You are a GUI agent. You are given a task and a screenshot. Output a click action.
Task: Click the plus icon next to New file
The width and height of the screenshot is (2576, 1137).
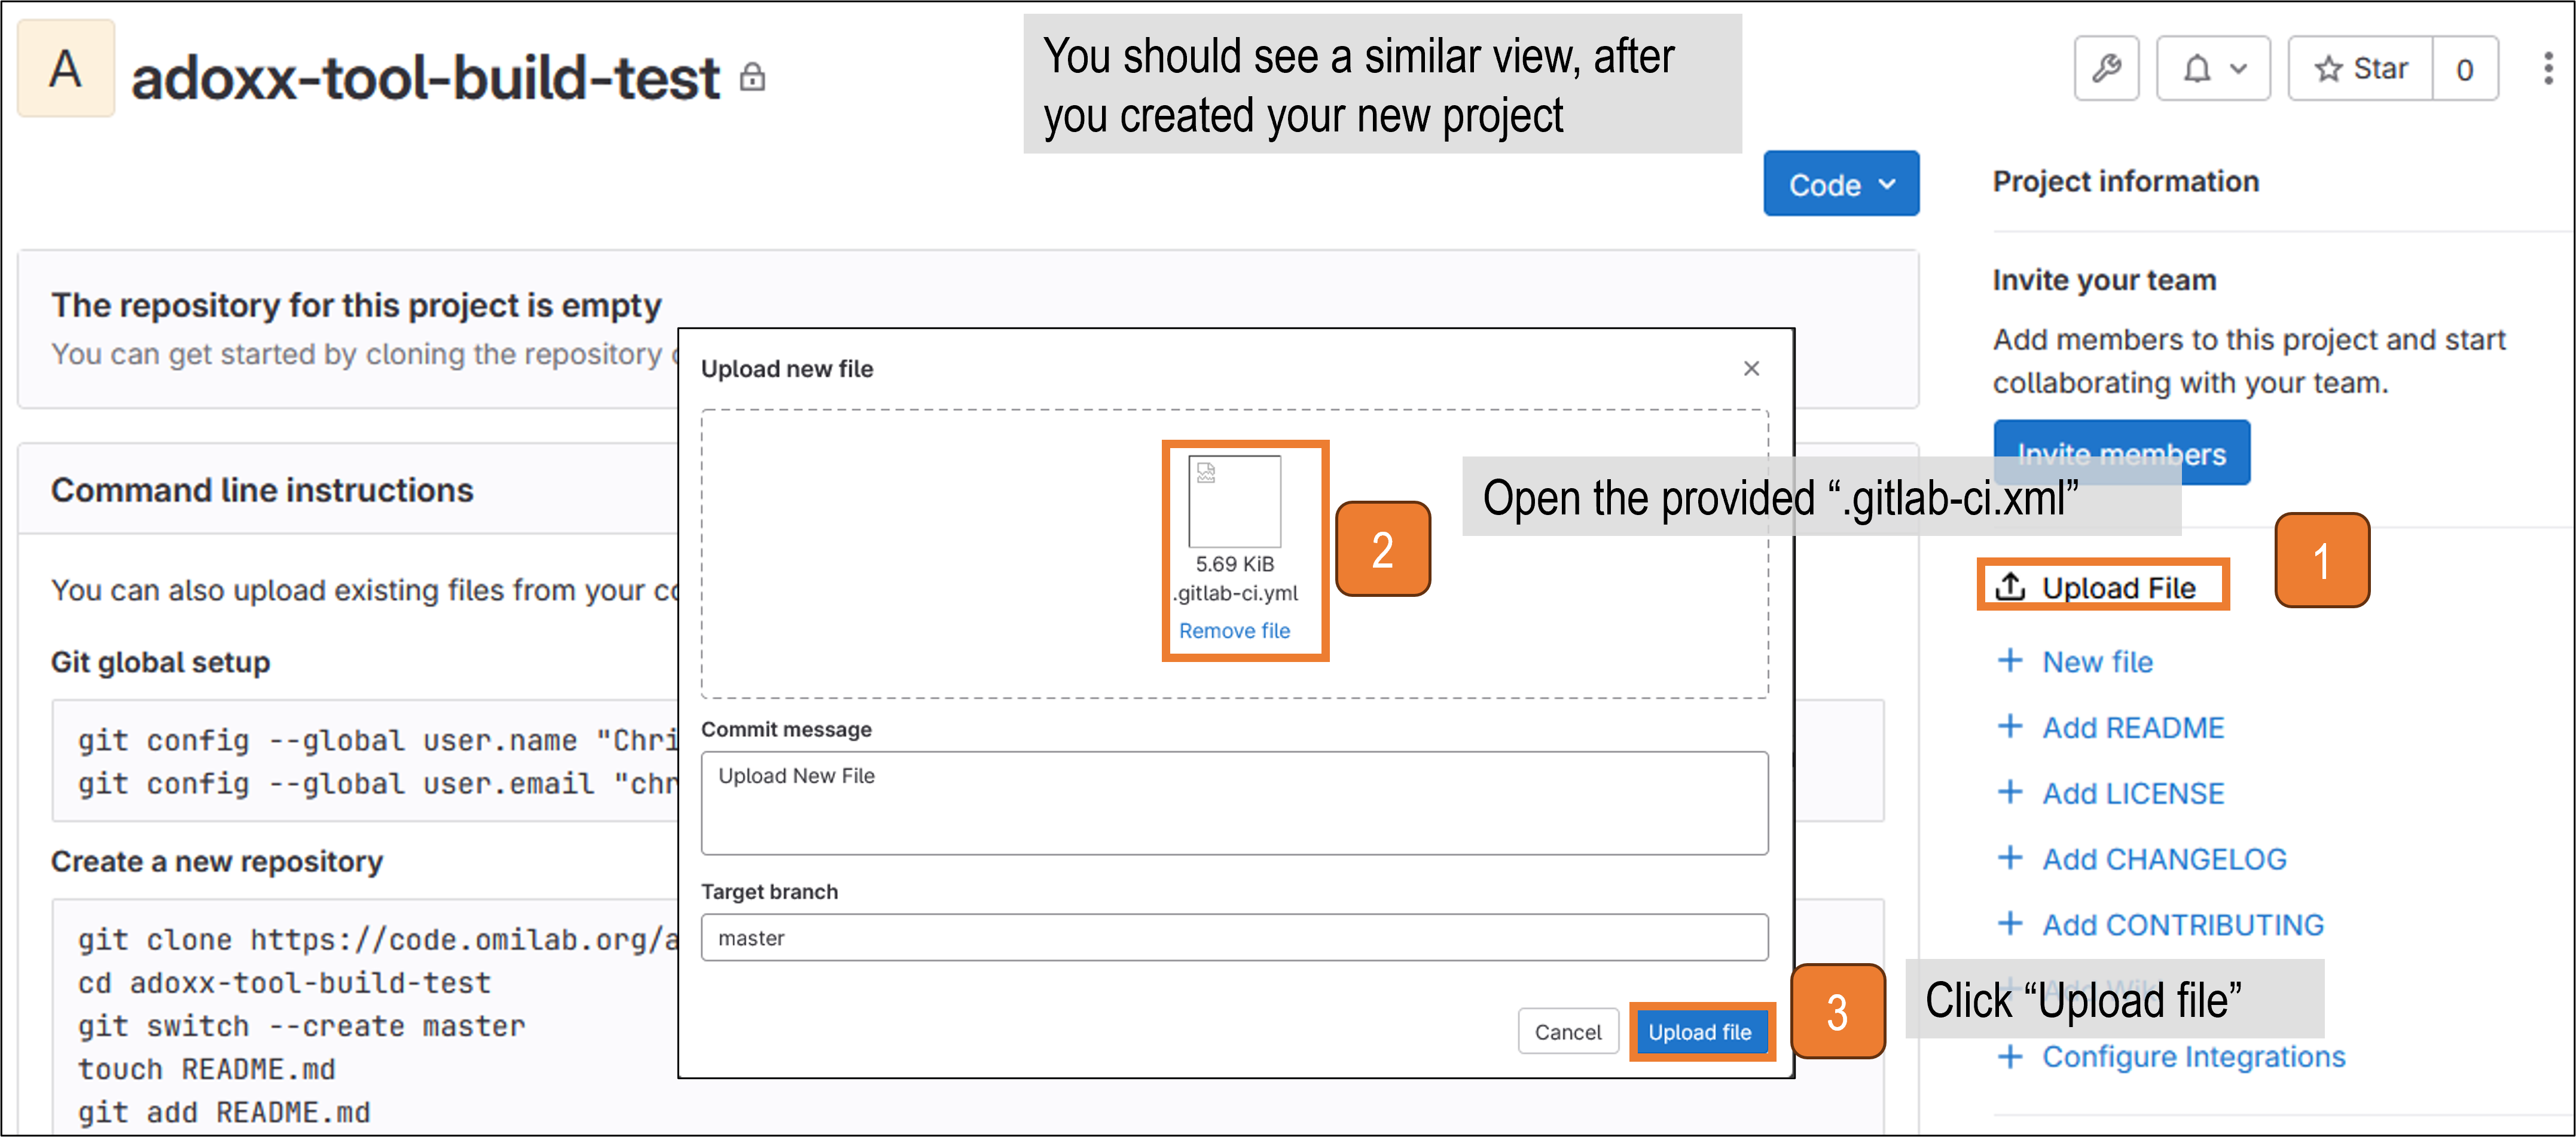2010,660
